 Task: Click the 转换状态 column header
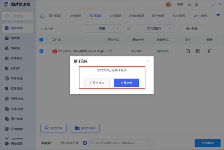pyautogui.click(x=163, y=40)
